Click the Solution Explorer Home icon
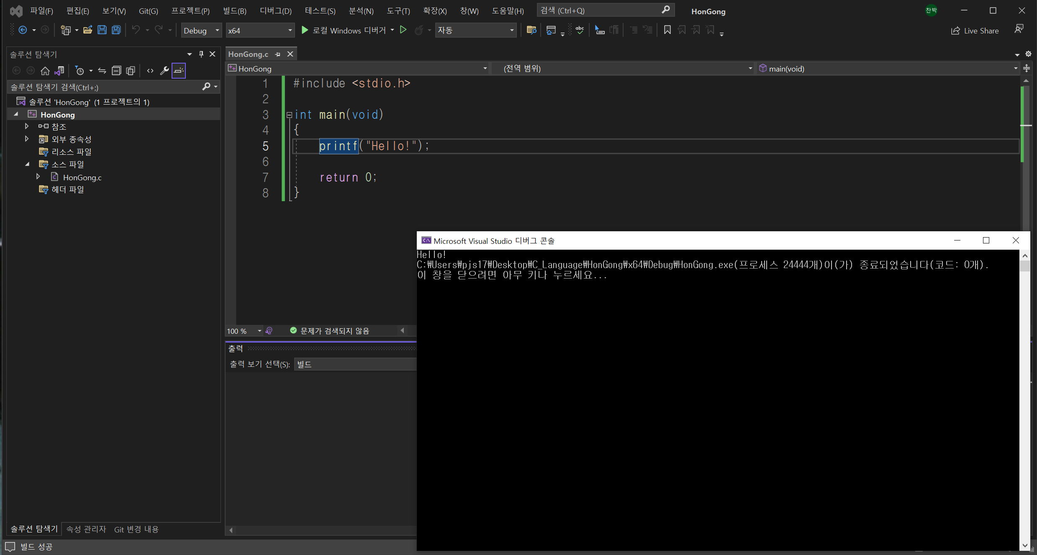 (45, 71)
